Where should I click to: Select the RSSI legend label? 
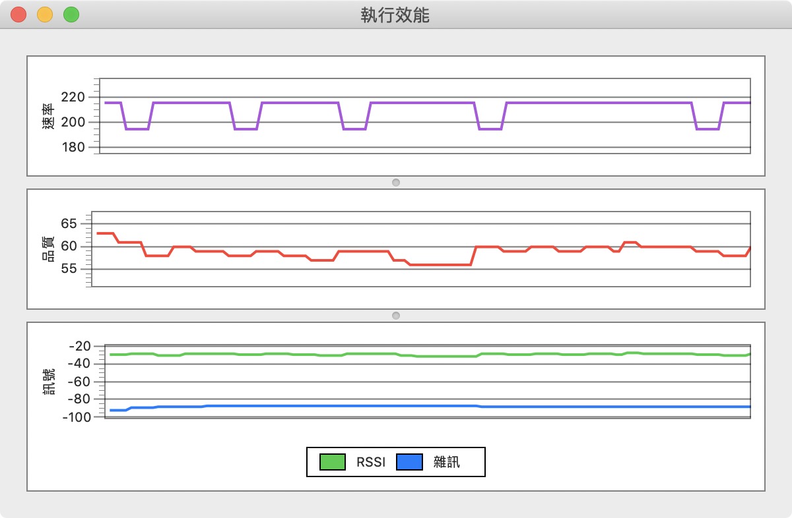click(x=371, y=462)
